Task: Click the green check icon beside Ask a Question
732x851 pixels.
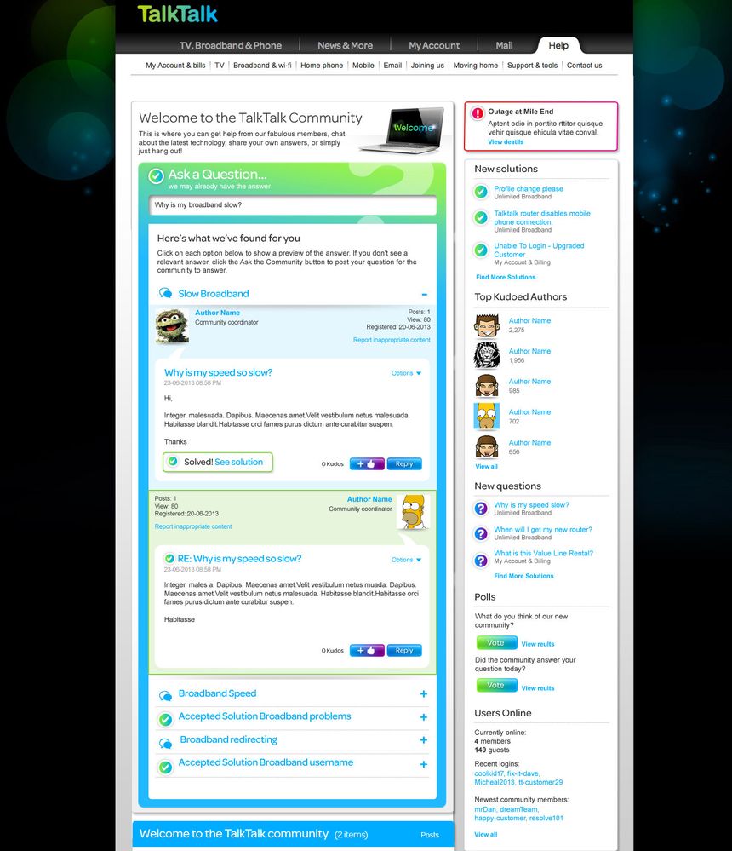Action: coord(156,175)
